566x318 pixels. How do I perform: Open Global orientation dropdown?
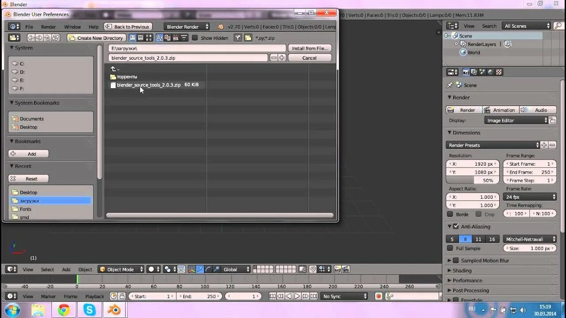coord(236,269)
